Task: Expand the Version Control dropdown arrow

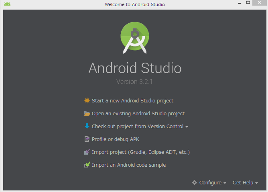Action: (187, 127)
